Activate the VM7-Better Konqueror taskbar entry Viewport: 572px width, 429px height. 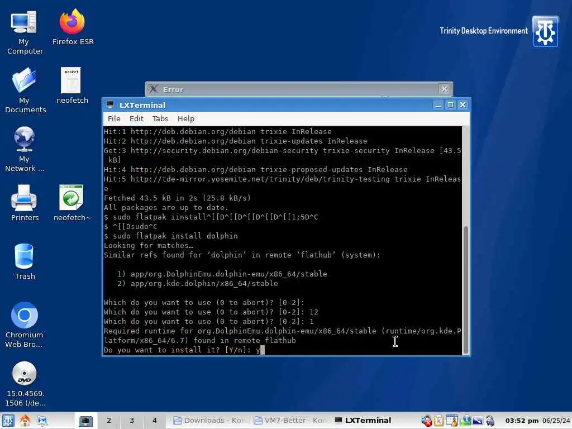pyautogui.click(x=291, y=421)
